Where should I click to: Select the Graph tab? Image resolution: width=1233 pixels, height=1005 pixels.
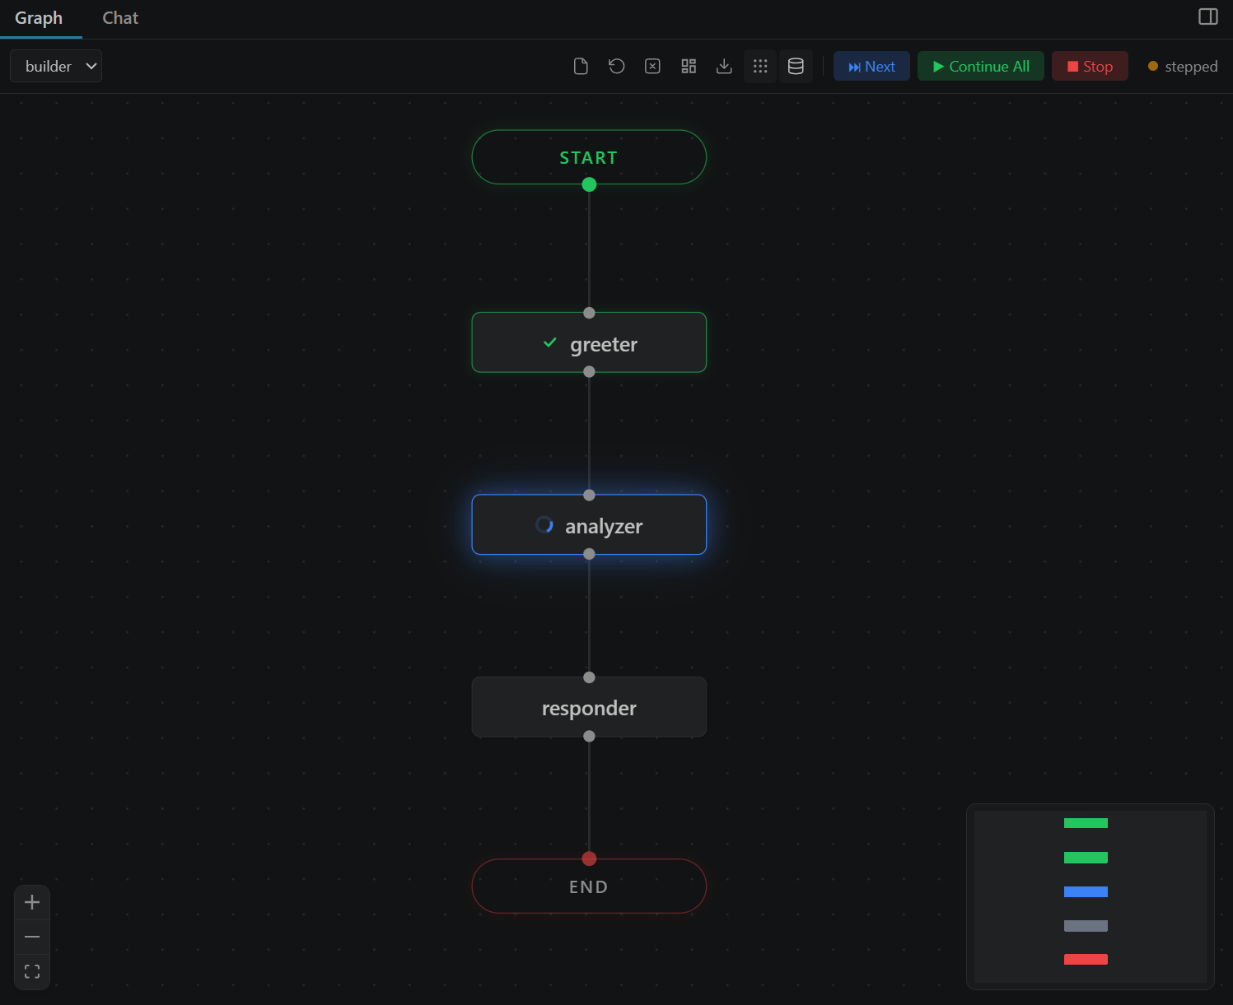click(x=40, y=17)
